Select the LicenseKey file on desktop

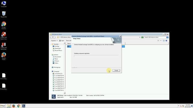tap(4, 76)
